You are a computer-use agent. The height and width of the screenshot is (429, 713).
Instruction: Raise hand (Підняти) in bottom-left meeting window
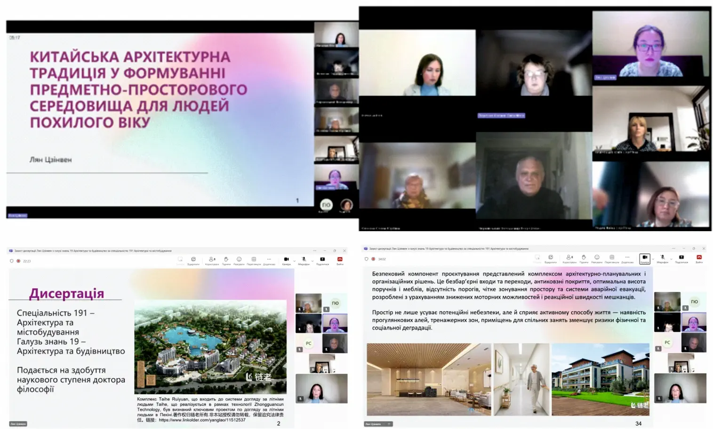(226, 259)
